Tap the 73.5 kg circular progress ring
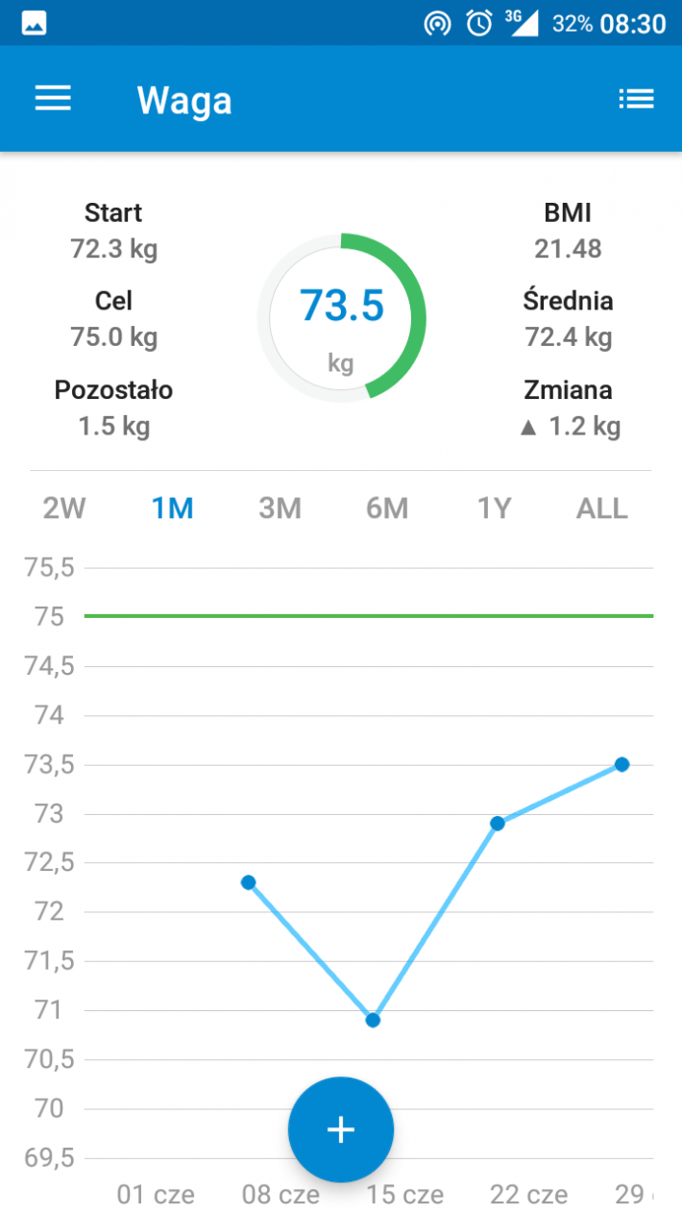 pyautogui.click(x=341, y=317)
